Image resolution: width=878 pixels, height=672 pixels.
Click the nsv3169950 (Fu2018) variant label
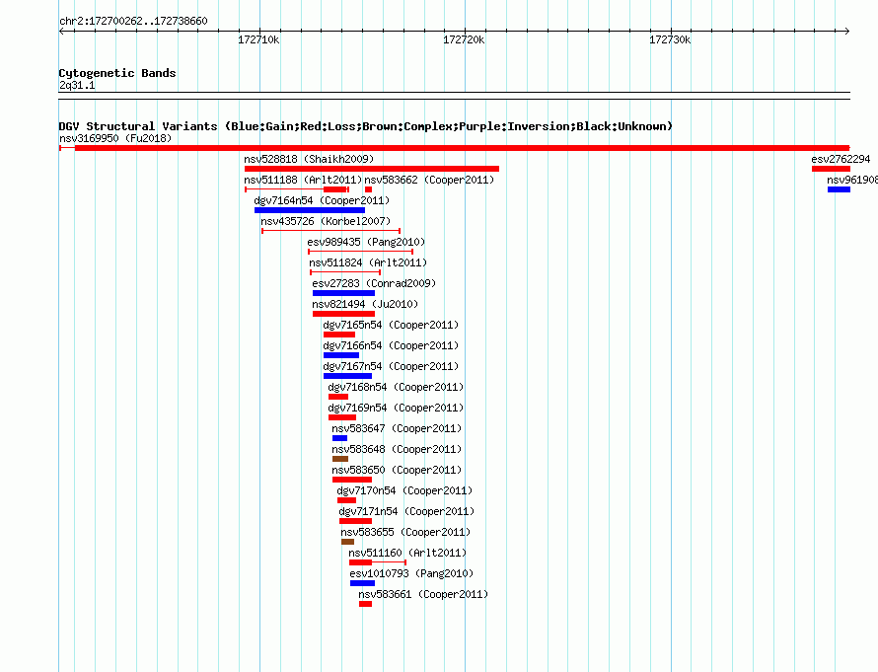pos(115,138)
